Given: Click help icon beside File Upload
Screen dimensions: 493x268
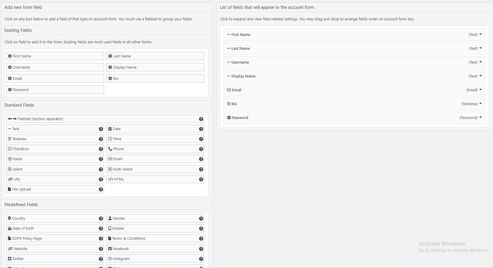Looking at the screenshot, I should click(x=101, y=189).
